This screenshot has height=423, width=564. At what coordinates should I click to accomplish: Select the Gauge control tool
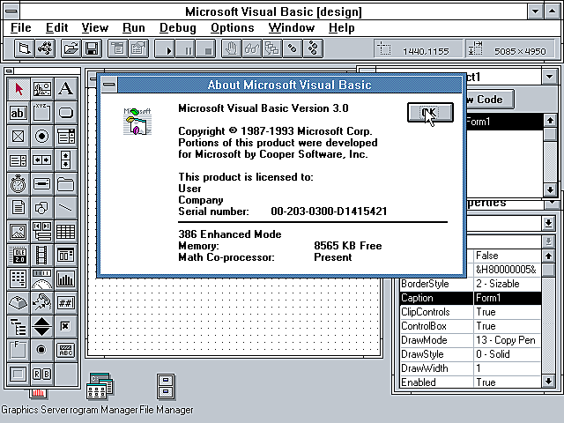tap(41, 278)
